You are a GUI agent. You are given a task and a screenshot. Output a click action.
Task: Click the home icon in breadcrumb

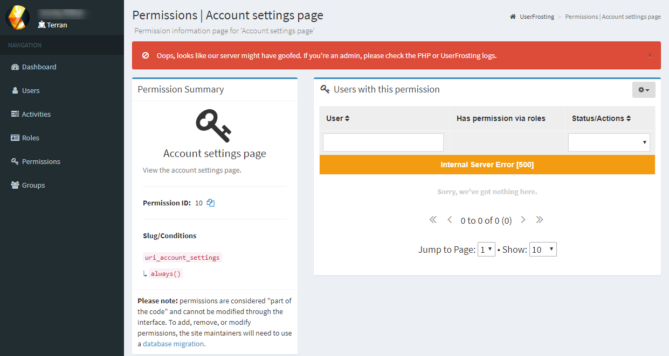pyautogui.click(x=513, y=17)
